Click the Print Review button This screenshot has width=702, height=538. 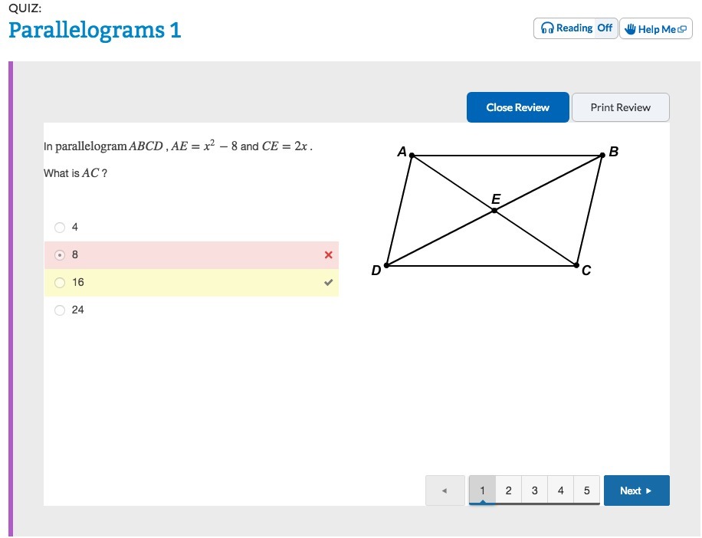click(x=621, y=107)
